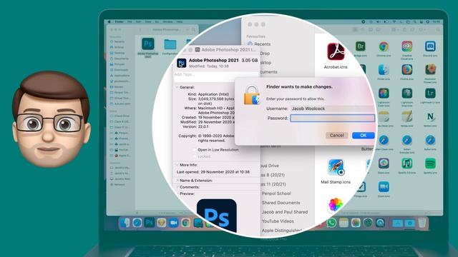Open the Finder menu in menu bar
458x257 pixels.
coord(119,22)
